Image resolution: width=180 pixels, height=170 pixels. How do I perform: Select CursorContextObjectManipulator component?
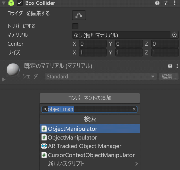click(x=90, y=155)
